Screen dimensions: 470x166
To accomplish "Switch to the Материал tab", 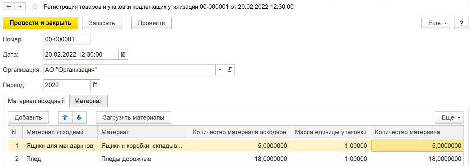I will point(89,101).
